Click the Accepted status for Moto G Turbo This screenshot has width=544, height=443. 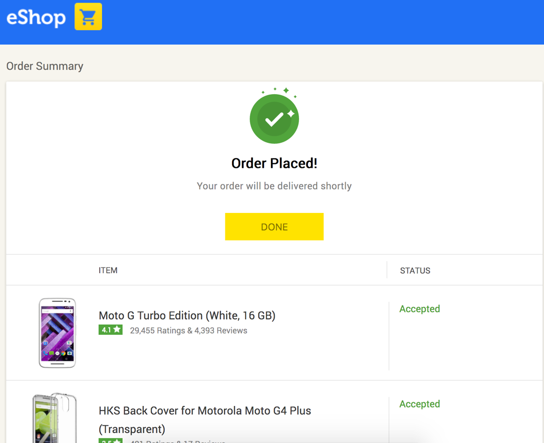click(x=419, y=309)
